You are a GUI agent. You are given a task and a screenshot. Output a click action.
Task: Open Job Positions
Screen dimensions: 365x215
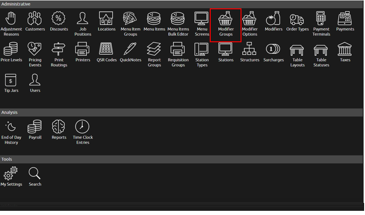pyautogui.click(x=83, y=24)
